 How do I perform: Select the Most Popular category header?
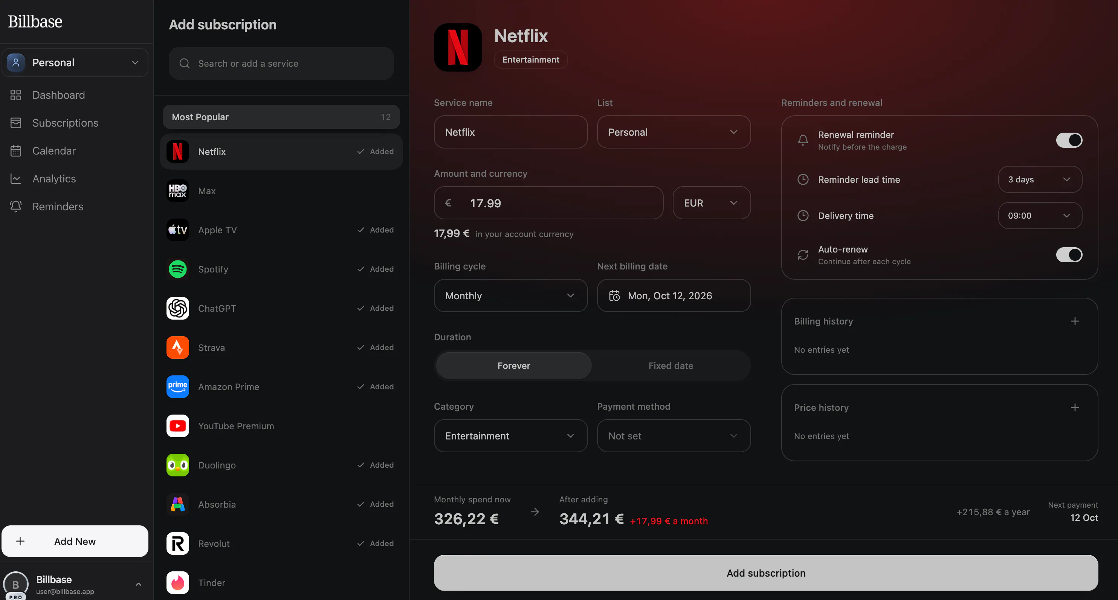[281, 117]
